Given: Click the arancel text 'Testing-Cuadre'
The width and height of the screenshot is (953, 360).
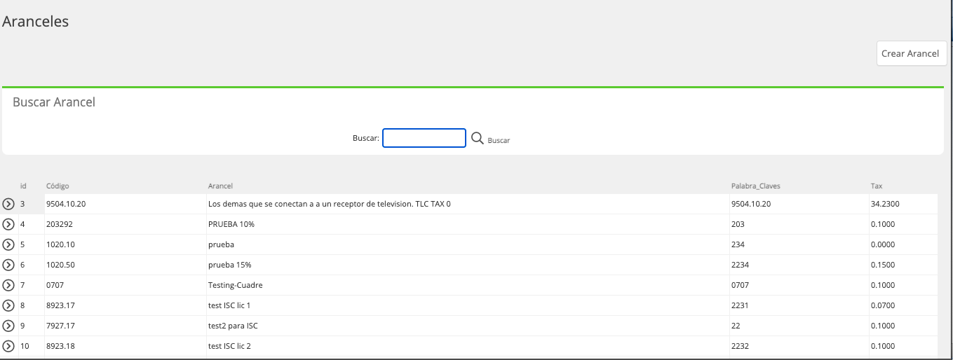Looking at the screenshot, I should pyautogui.click(x=236, y=286).
